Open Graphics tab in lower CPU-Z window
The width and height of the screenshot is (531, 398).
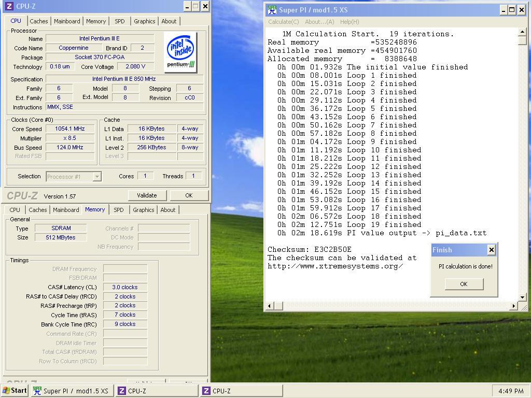[x=144, y=210]
